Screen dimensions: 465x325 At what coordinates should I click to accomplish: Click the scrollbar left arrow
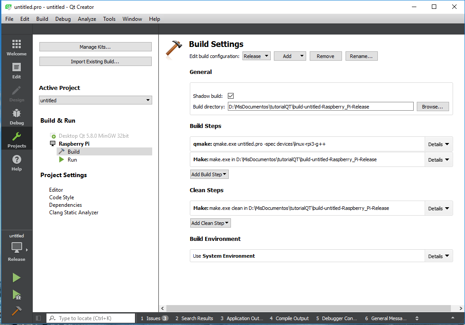point(162,308)
